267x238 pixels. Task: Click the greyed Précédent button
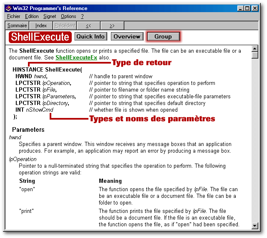click(65, 26)
